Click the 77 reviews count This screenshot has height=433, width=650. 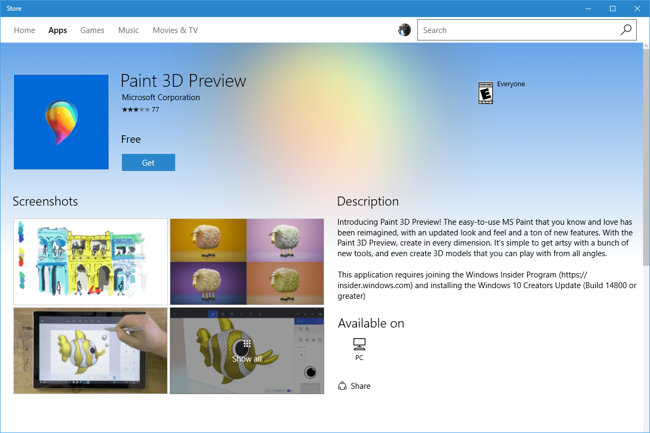[x=154, y=109]
